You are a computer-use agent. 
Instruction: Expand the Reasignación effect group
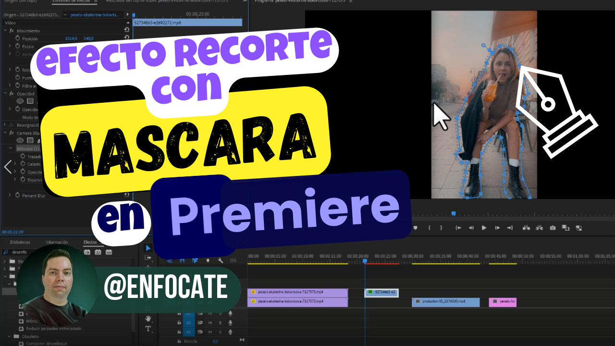pyautogui.click(x=5, y=125)
